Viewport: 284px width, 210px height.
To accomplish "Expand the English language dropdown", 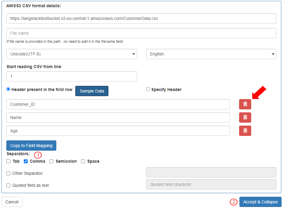I will click(211, 54).
